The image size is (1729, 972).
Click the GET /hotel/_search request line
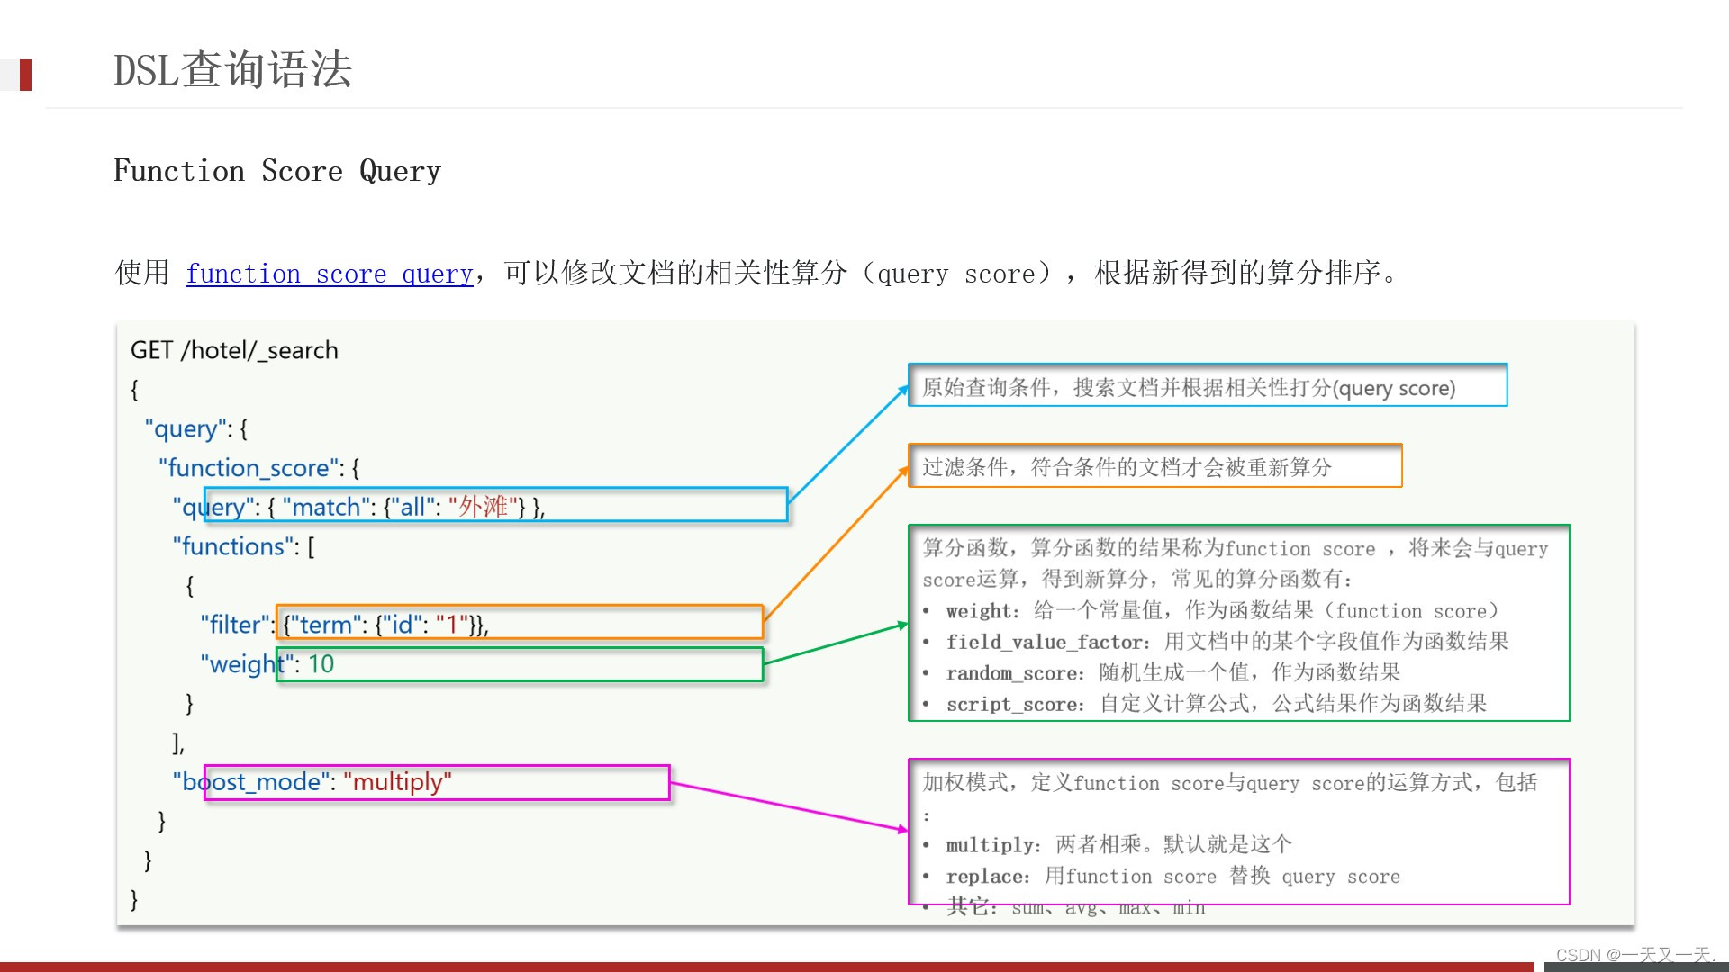coord(235,350)
